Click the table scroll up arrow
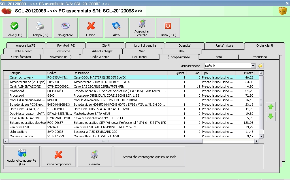This screenshot has height=180, width=290. click(261, 73)
